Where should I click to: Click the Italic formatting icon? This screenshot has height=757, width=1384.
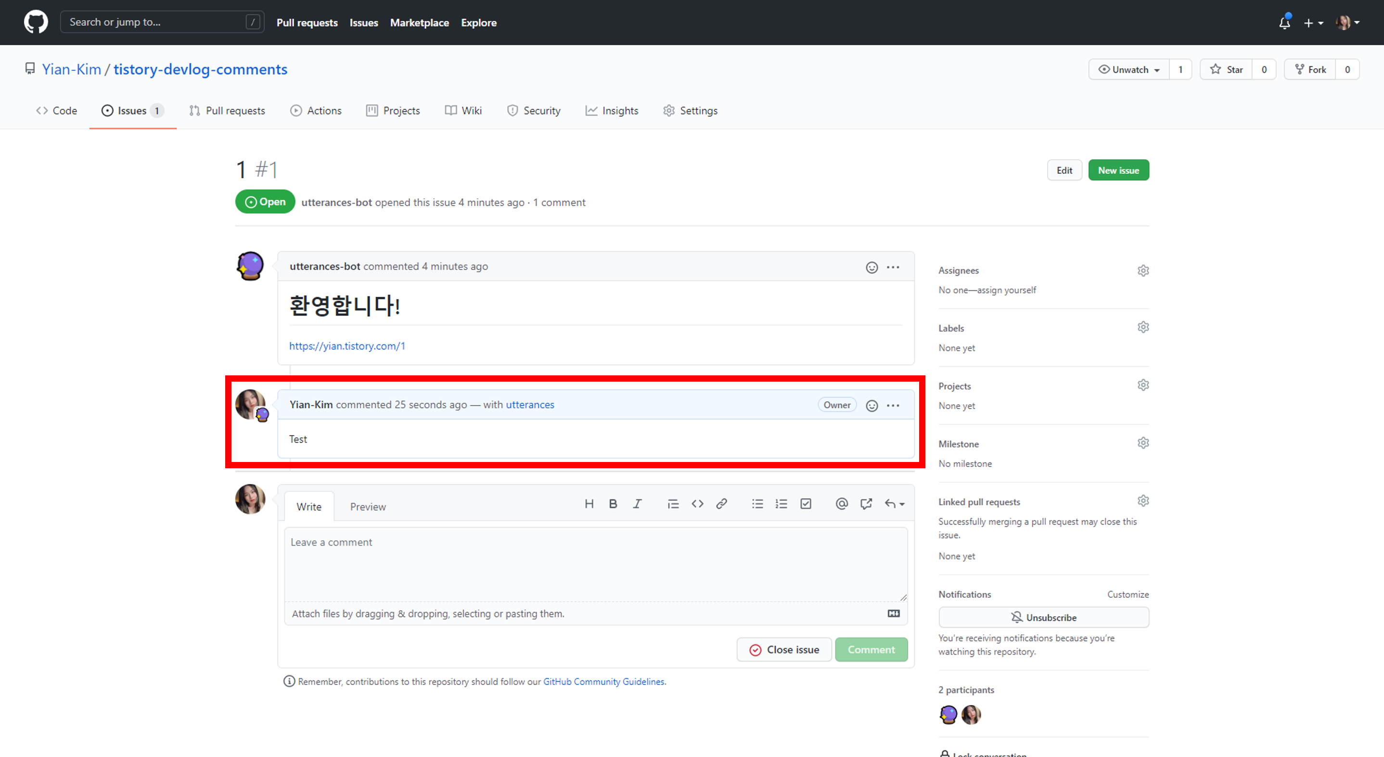637,504
